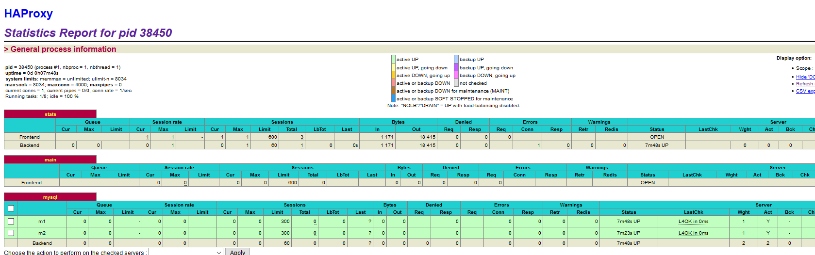Click 7m48s UP in stats Backend row
The height and width of the screenshot is (255, 815).
pos(657,145)
